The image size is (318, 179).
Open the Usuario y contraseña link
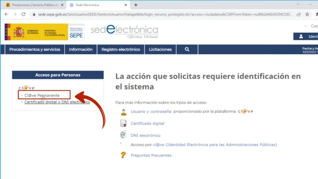click(x=151, y=111)
